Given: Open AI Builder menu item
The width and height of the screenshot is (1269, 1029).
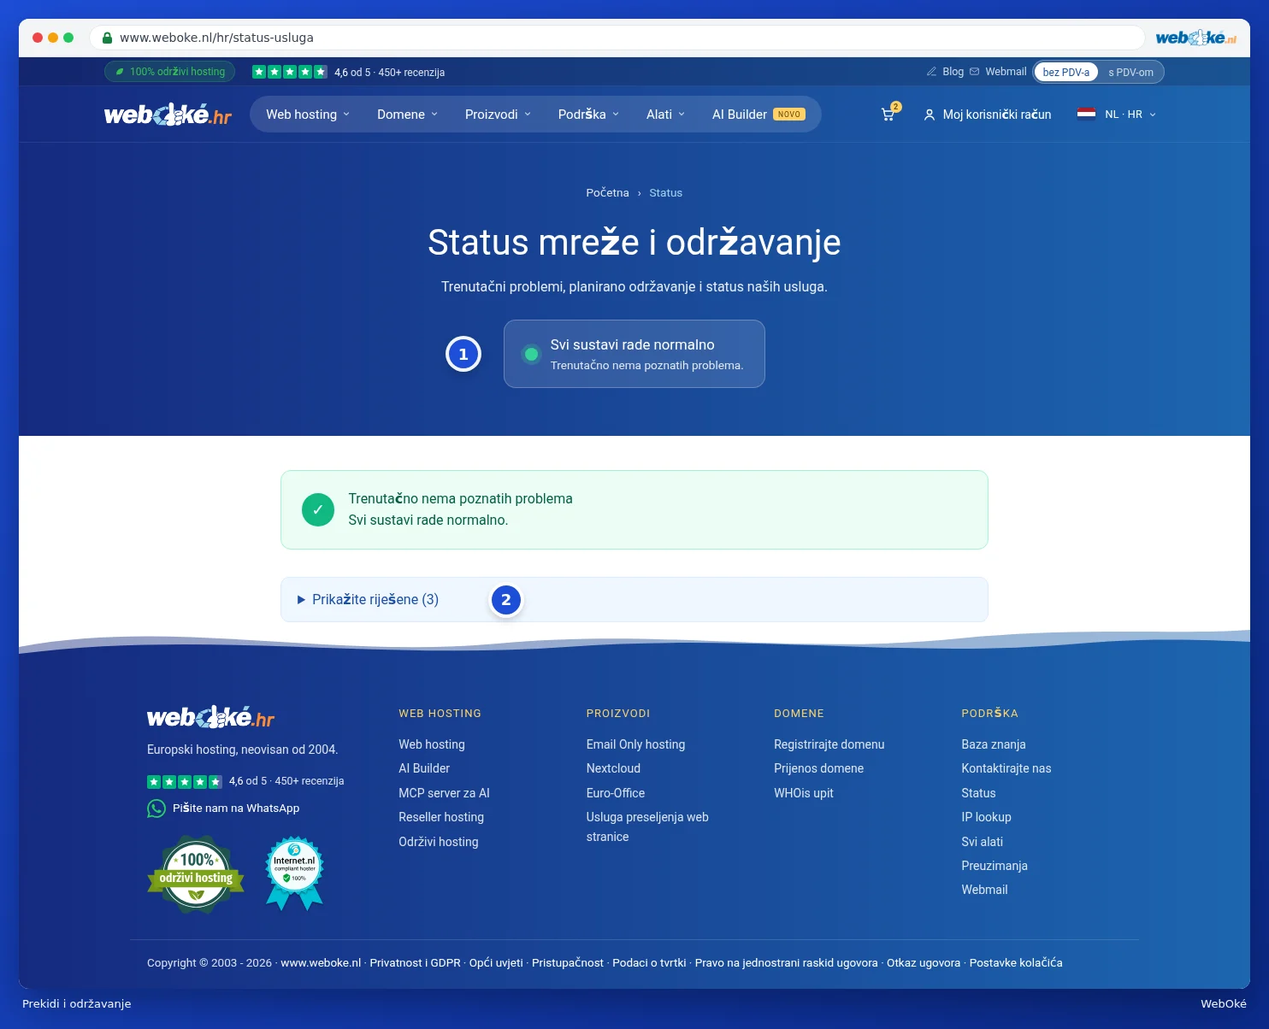Looking at the screenshot, I should [x=758, y=115].
